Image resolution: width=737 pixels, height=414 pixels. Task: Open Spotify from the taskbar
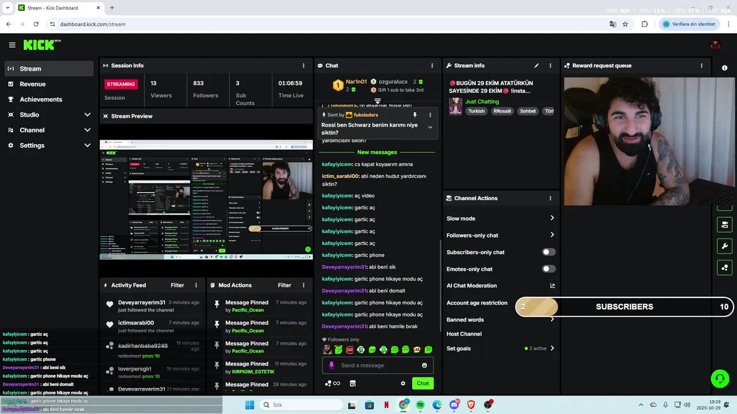point(420,405)
